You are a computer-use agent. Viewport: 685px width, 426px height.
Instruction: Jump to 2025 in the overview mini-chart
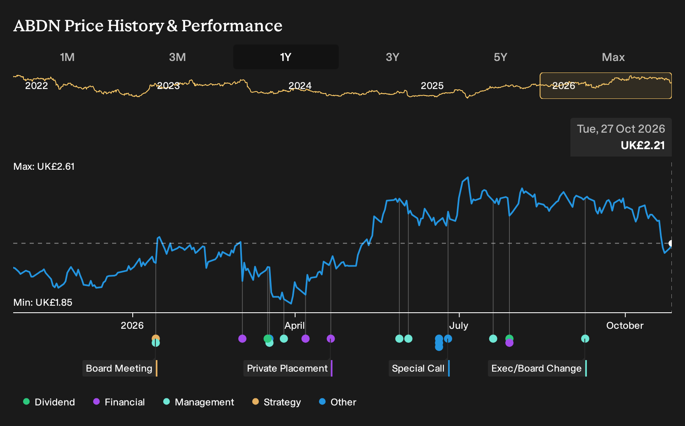(432, 86)
